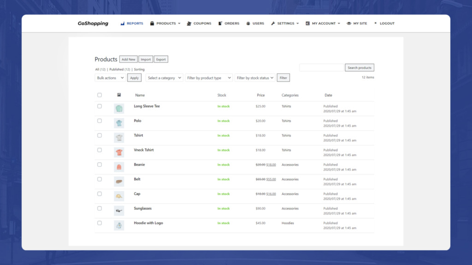The height and width of the screenshot is (265, 472).
Task: Click the Add New button
Action: tap(128, 59)
